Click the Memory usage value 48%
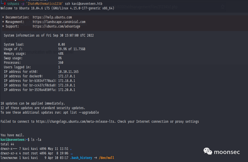The width and height of the screenshot is (248, 162). point(60,53)
